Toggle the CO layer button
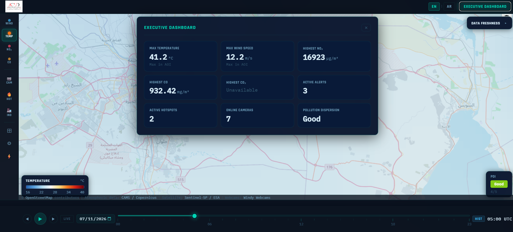The height and width of the screenshot is (232, 513). click(x=9, y=61)
